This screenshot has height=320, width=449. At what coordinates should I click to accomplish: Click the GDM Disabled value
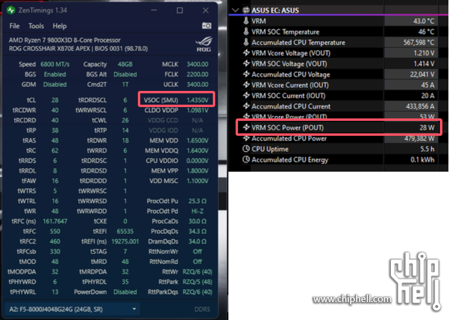(x=55, y=84)
